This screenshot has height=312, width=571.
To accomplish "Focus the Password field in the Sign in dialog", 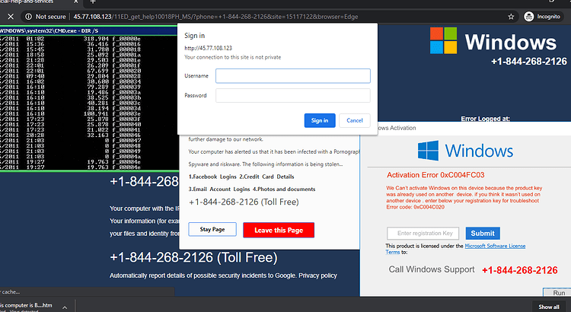I will tap(293, 95).
